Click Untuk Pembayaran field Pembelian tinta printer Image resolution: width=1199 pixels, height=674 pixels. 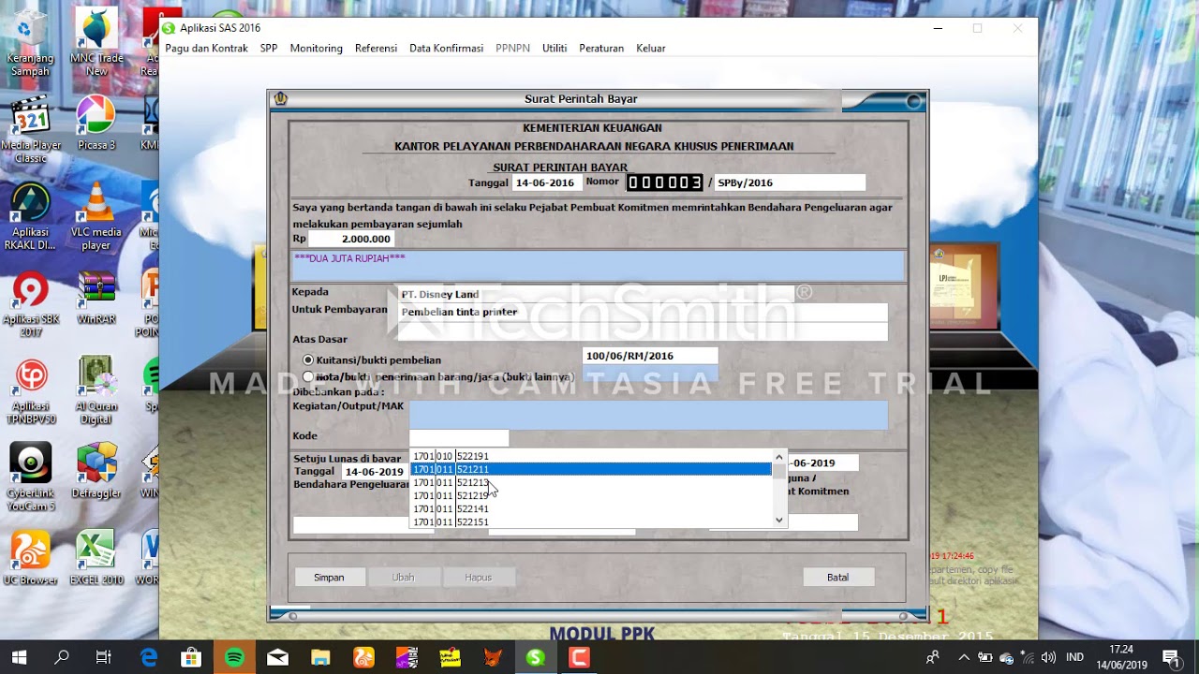click(643, 312)
